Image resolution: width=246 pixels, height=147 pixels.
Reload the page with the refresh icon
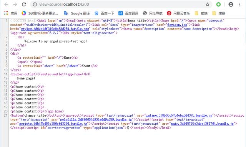[24, 4]
